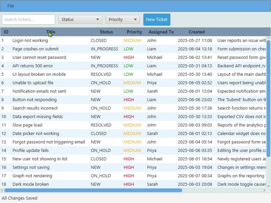
Task: Click the vertical scrollbar up arrow
Action: click(x=268, y=38)
